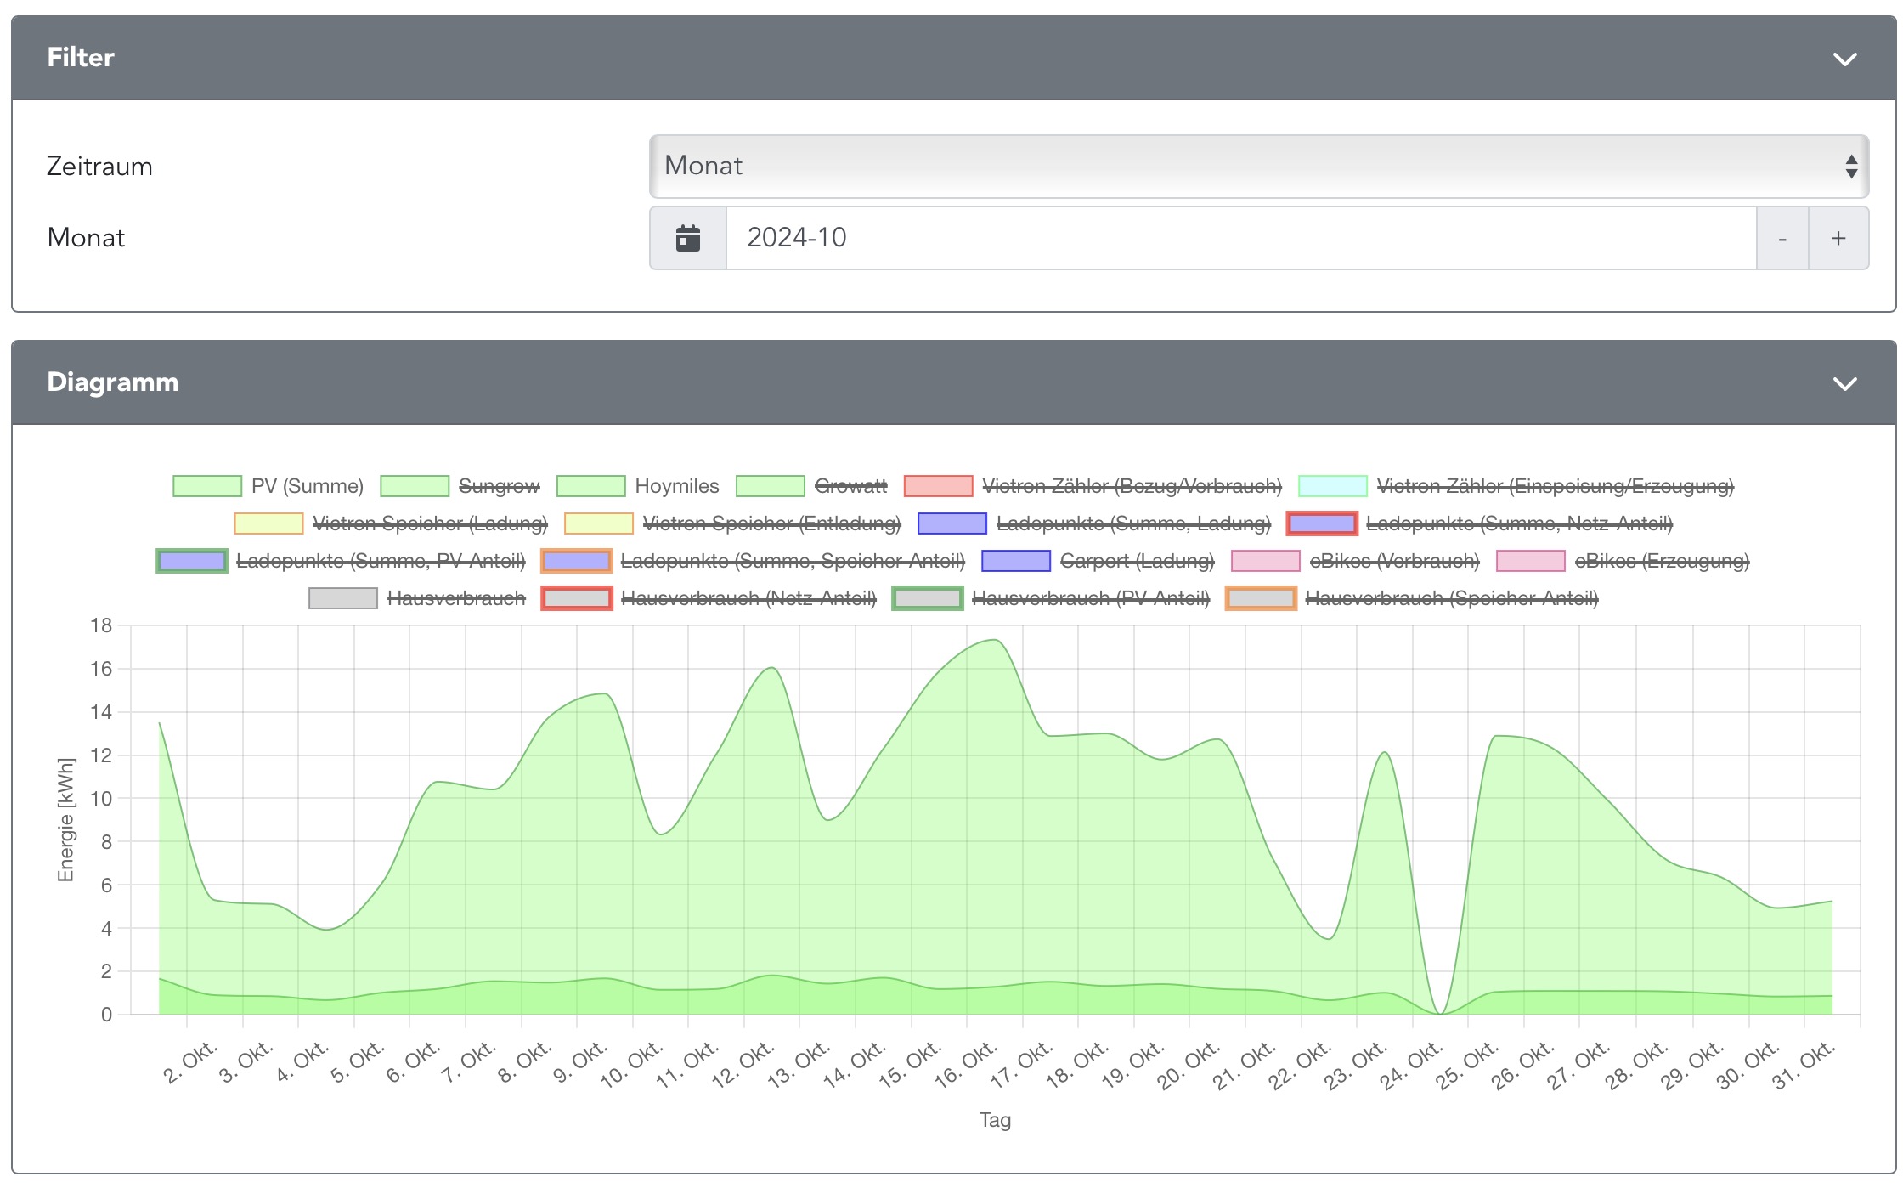Click the calendar icon beside the month field
Screen dimensions: 1903x1188
point(687,238)
